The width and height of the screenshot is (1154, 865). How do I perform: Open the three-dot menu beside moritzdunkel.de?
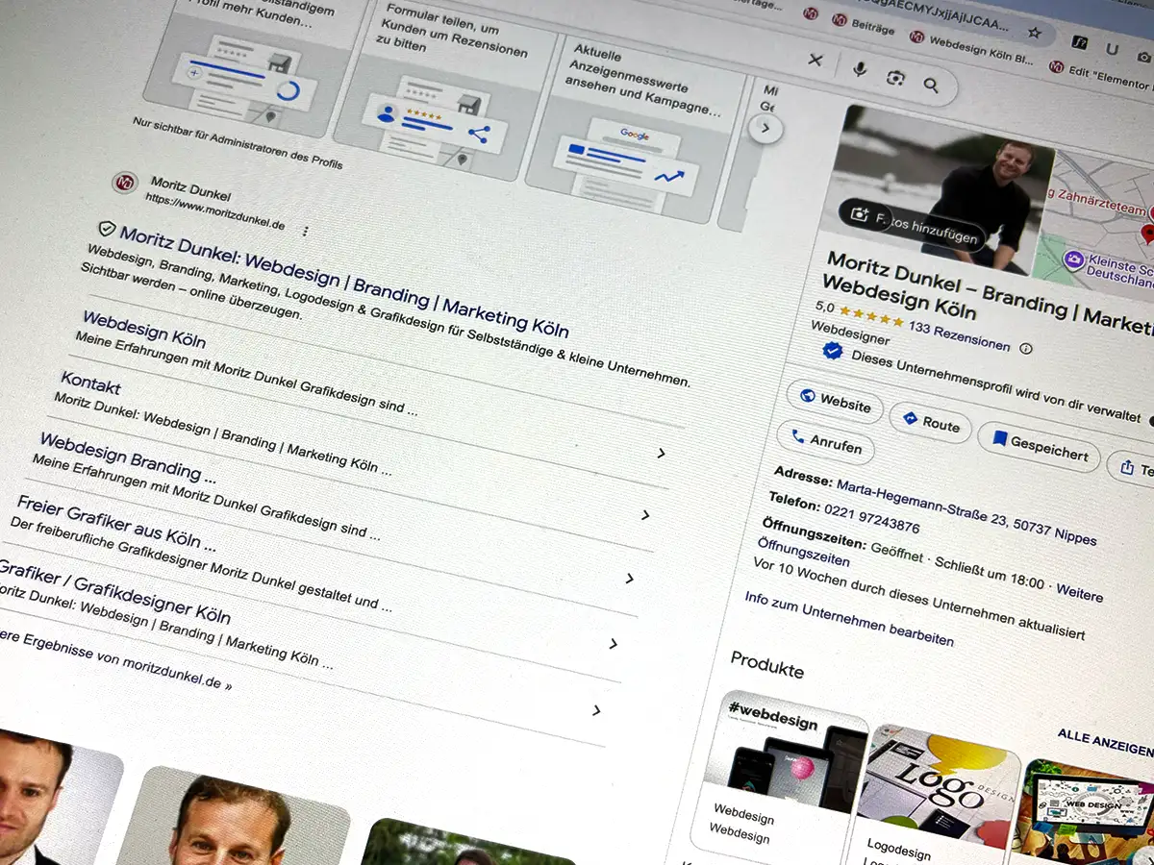pyautogui.click(x=306, y=232)
